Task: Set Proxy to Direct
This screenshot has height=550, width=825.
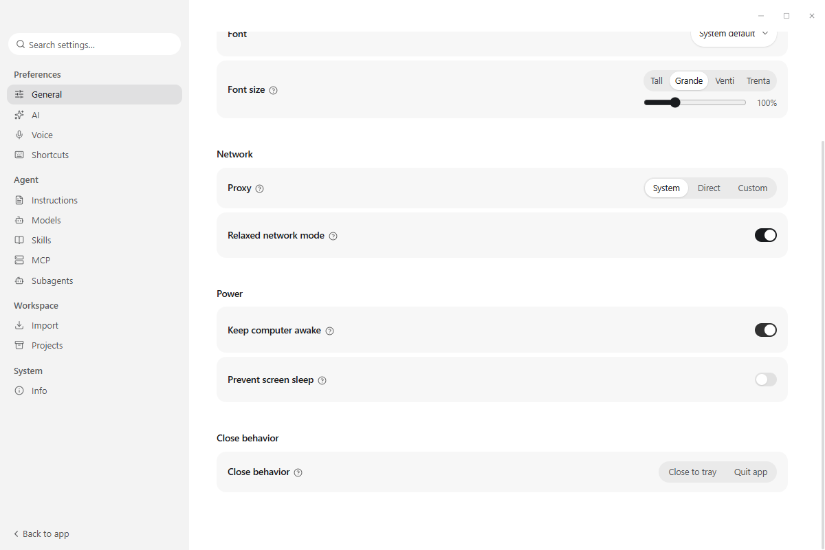Action: coord(709,188)
